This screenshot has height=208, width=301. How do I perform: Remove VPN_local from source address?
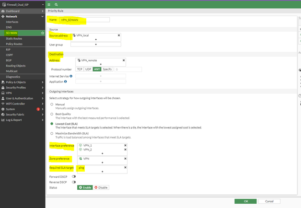(x=119, y=35)
